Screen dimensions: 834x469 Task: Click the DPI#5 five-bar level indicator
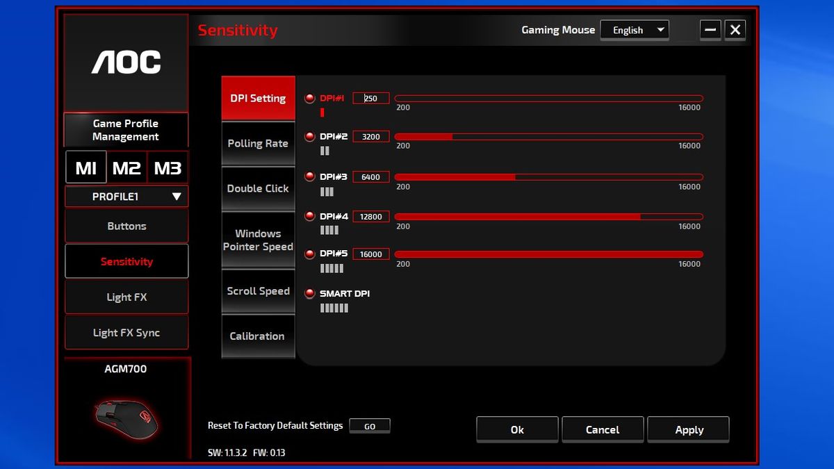tap(332, 268)
